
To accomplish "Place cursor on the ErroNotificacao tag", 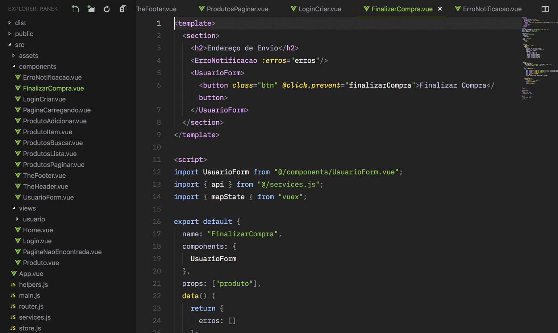I will click(x=226, y=60).
